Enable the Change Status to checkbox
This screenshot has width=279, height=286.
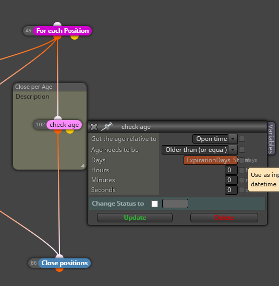(x=154, y=204)
